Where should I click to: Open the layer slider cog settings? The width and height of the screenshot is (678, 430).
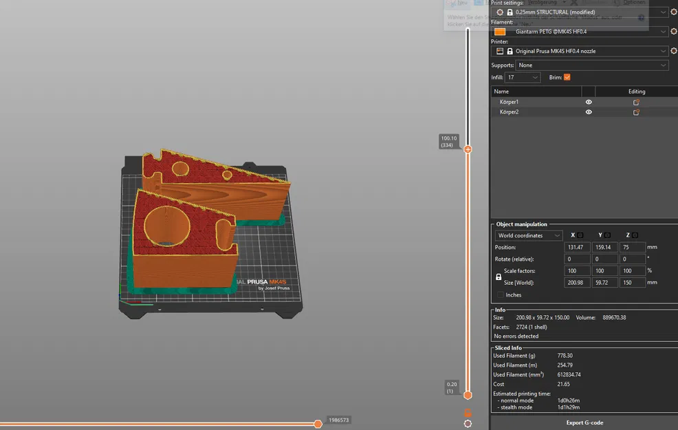[468, 424]
